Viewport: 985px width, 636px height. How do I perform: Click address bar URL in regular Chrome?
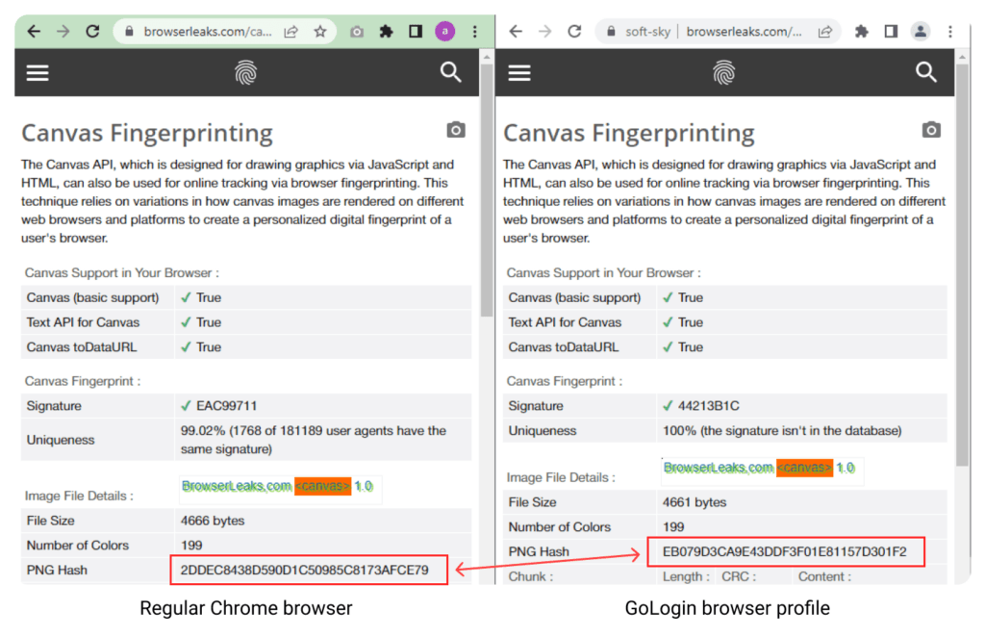point(208,32)
